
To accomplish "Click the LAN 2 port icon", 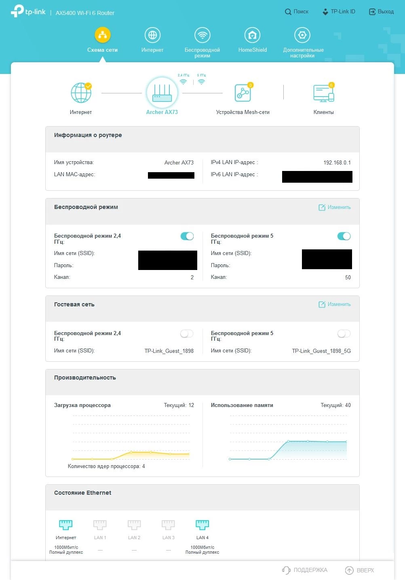I will [x=134, y=525].
